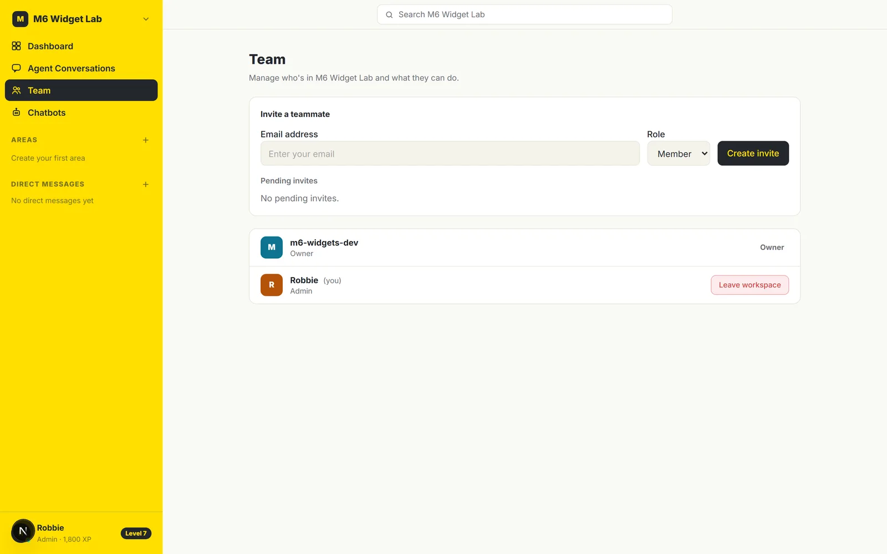Open Agent Conversations
Image resolution: width=887 pixels, height=554 pixels.
tap(81, 68)
